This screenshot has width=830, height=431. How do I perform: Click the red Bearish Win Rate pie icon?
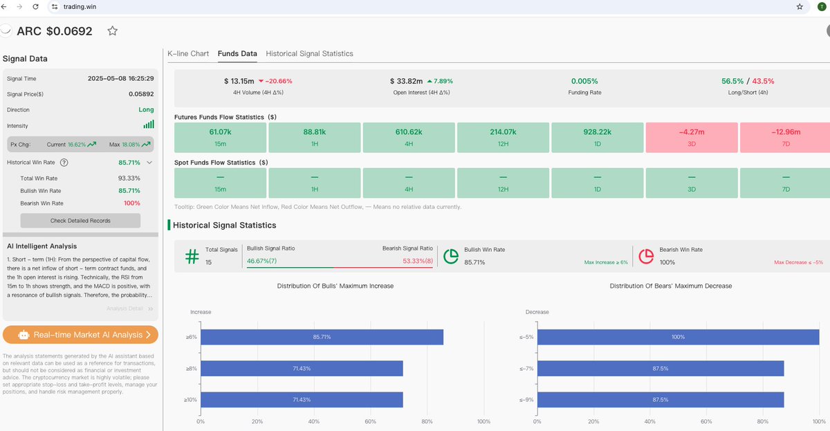click(x=646, y=256)
